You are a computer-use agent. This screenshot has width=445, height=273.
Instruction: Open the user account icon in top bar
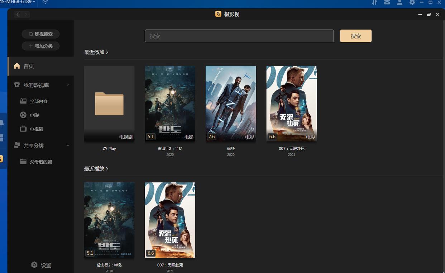[399, 3]
